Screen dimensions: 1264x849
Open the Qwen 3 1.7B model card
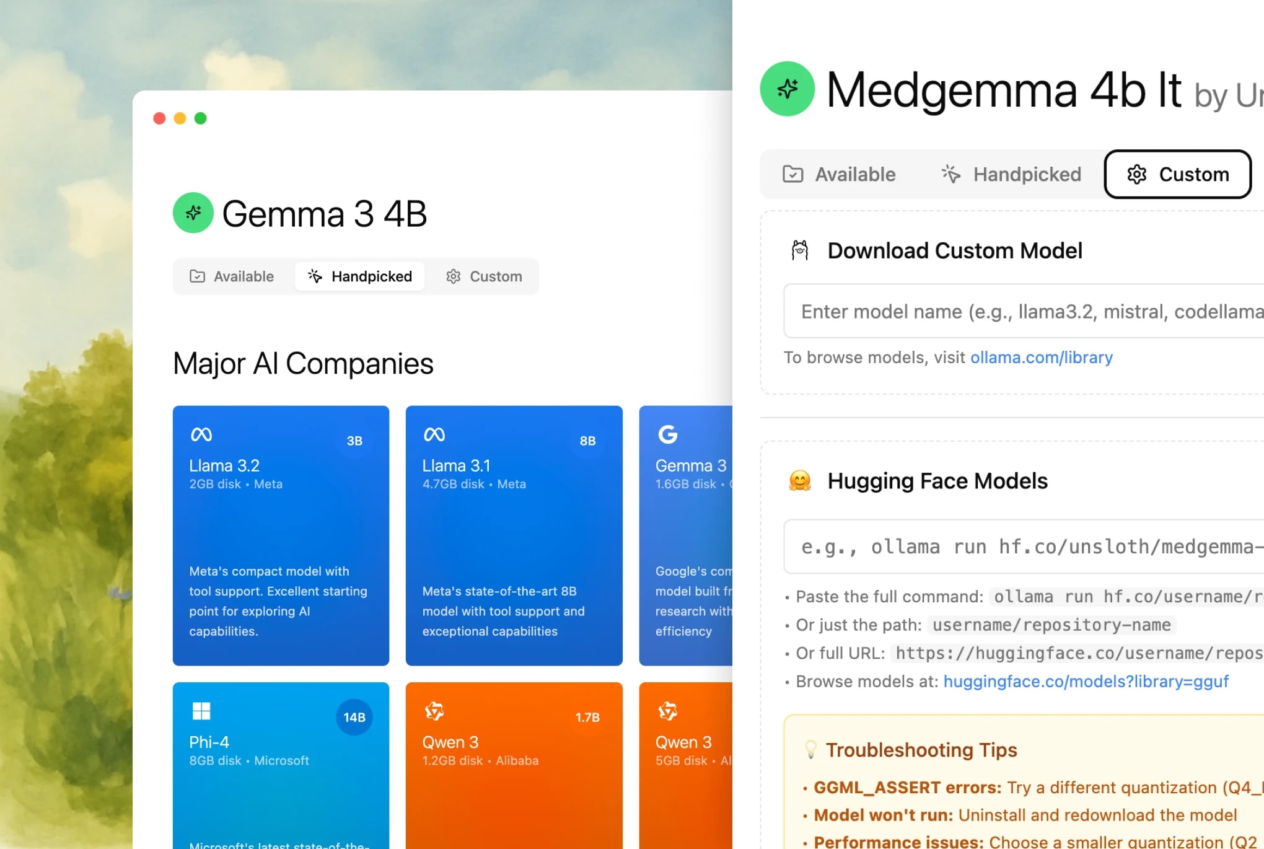[514, 765]
